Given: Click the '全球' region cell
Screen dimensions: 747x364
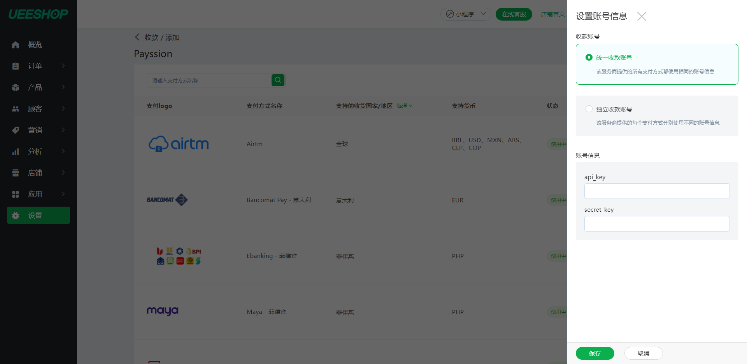Looking at the screenshot, I should tap(342, 144).
